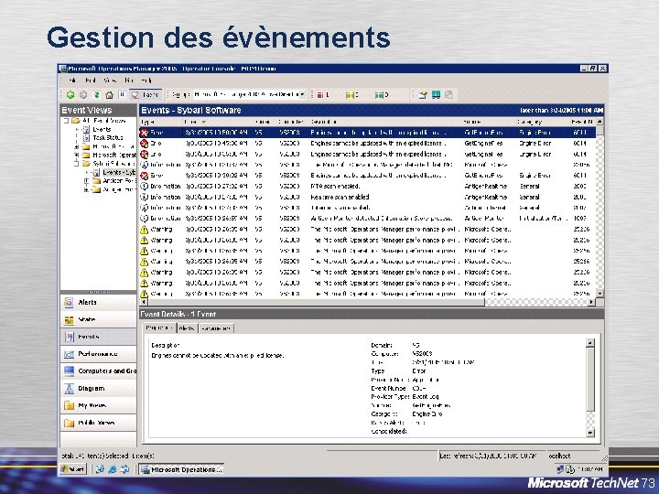The height and width of the screenshot is (494, 659).
Task: Open the File menu
Action: pyautogui.click(x=72, y=80)
